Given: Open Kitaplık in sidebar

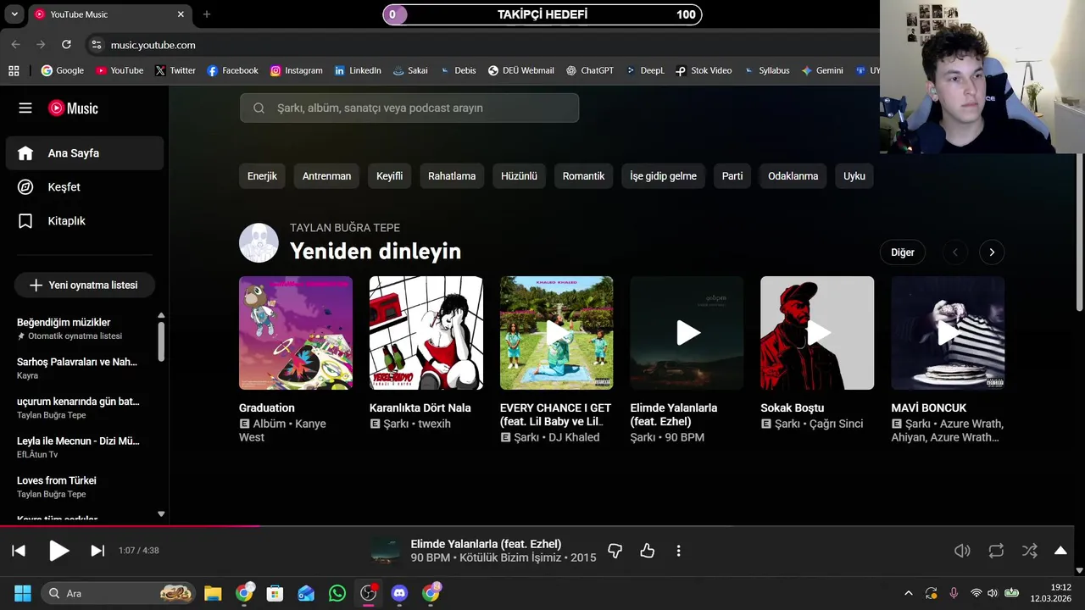Looking at the screenshot, I should click(85, 221).
